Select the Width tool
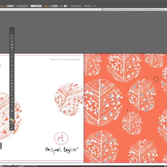 coord(12,74)
